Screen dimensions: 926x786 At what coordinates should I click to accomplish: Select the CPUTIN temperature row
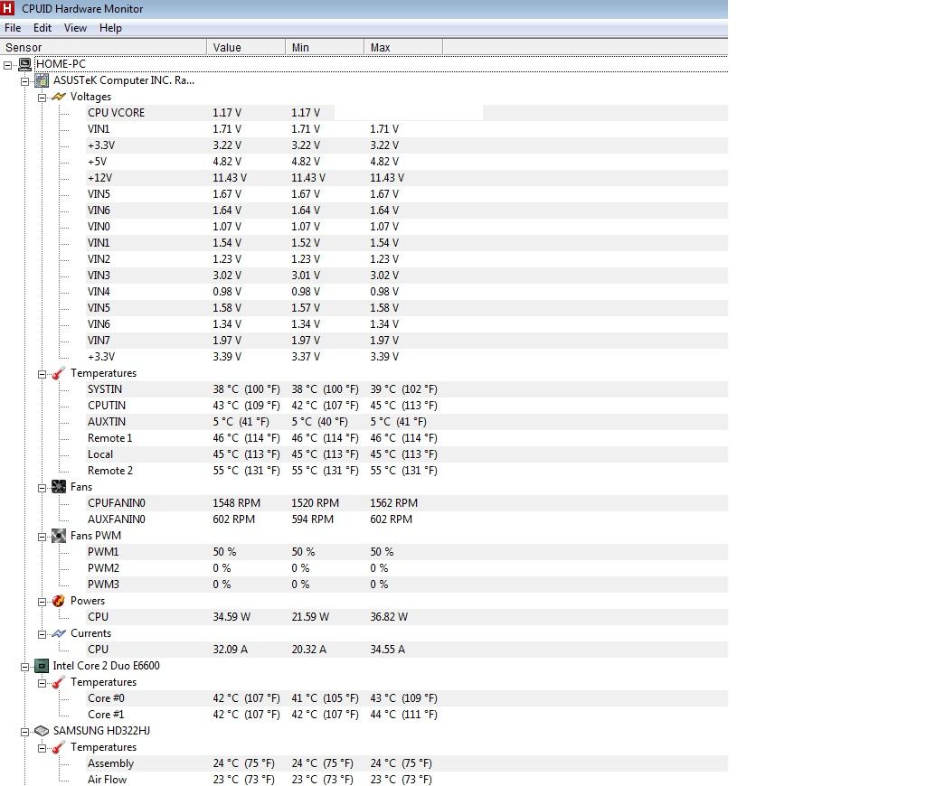(x=407, y=406)
